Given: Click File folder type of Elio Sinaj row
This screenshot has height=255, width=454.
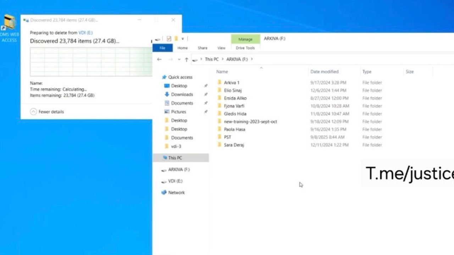Looking at the screenshot, I should [x=372, y=90].
